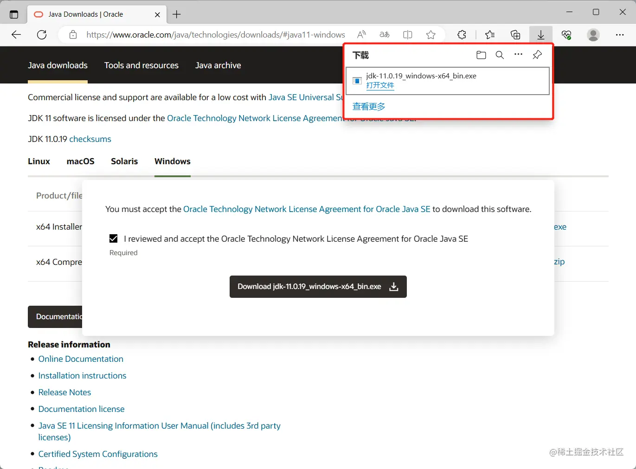The image size is (636, 469).
Task: Open Installation instructions link
Action: pos(82,376)
